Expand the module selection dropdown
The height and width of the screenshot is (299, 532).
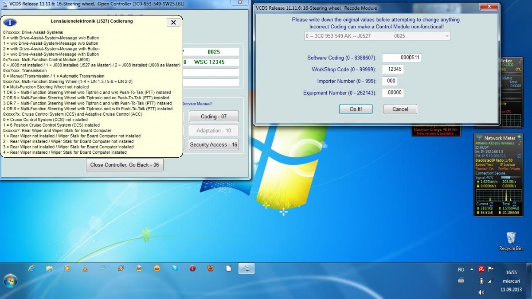click(446, 36)
